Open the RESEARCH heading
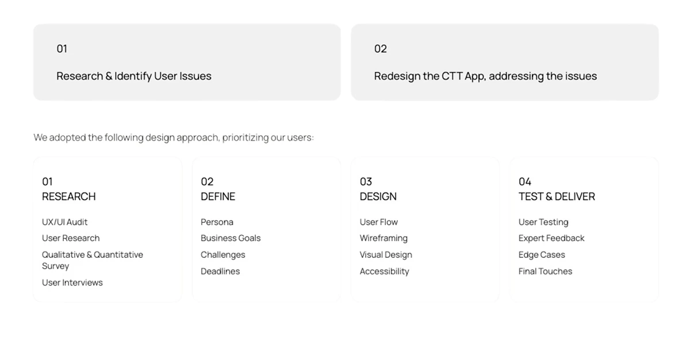The width and height of the screenshot is (690, 348). click(69, 196)
